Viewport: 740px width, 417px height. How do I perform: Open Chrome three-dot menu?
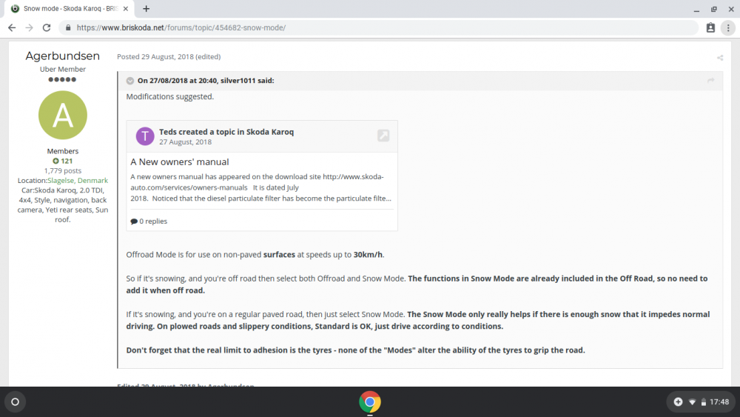(728, 28)
